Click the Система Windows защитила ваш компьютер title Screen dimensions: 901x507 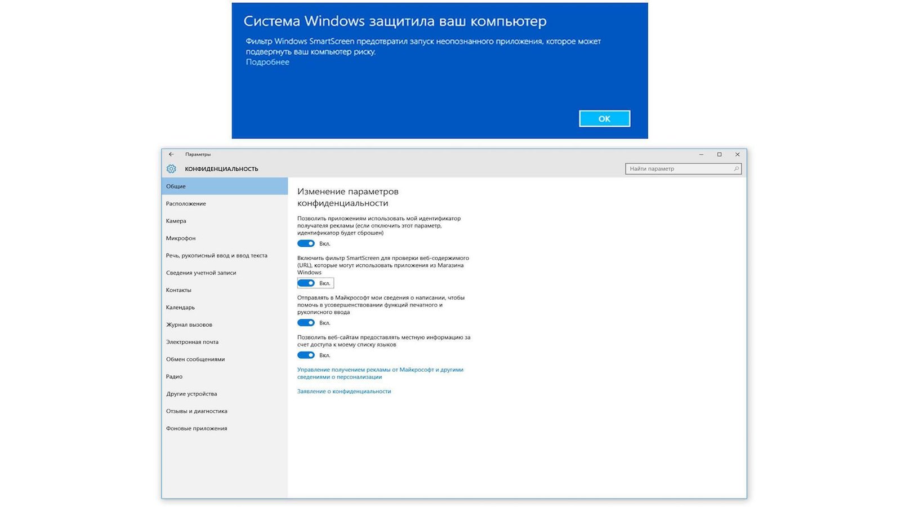(395, 21)
